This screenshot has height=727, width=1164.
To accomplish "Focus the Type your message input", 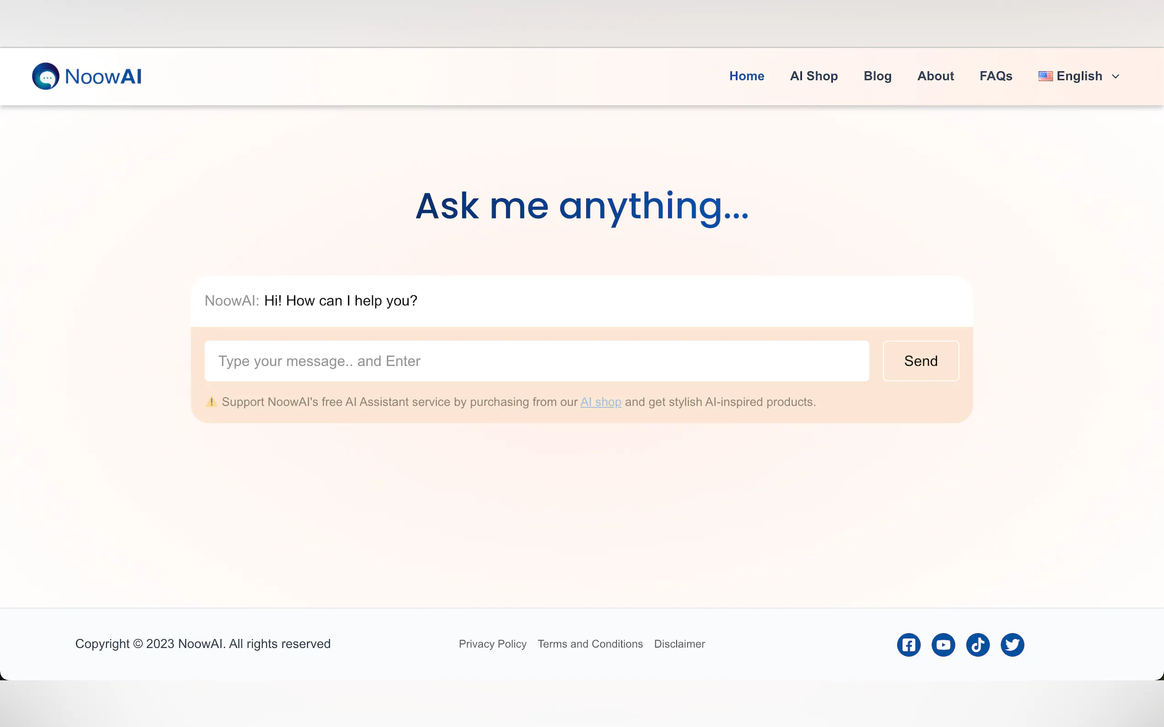I will point(537,361).
